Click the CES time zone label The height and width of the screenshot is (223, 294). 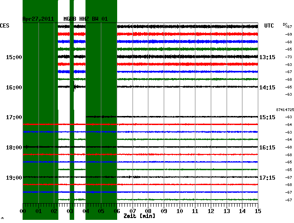point(5,26)
